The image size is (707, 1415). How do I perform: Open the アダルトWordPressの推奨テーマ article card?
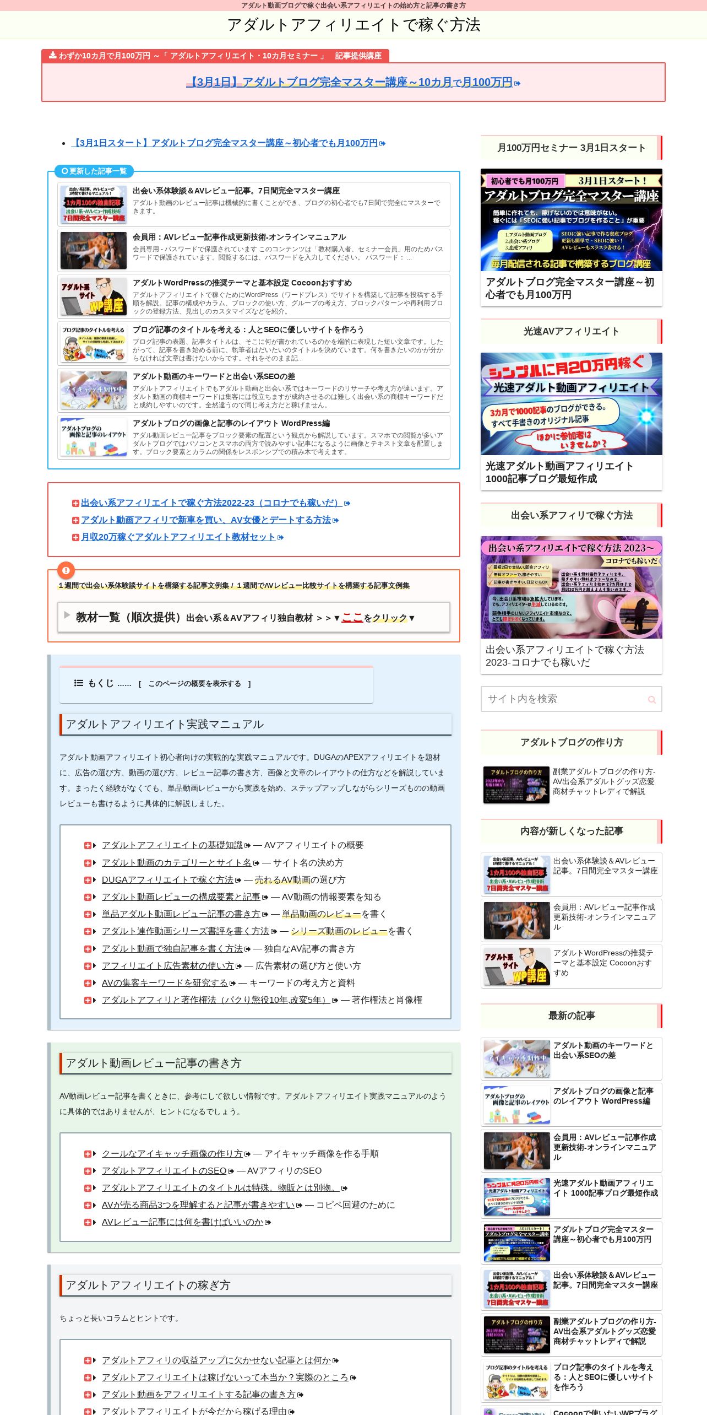click(254, 296)
